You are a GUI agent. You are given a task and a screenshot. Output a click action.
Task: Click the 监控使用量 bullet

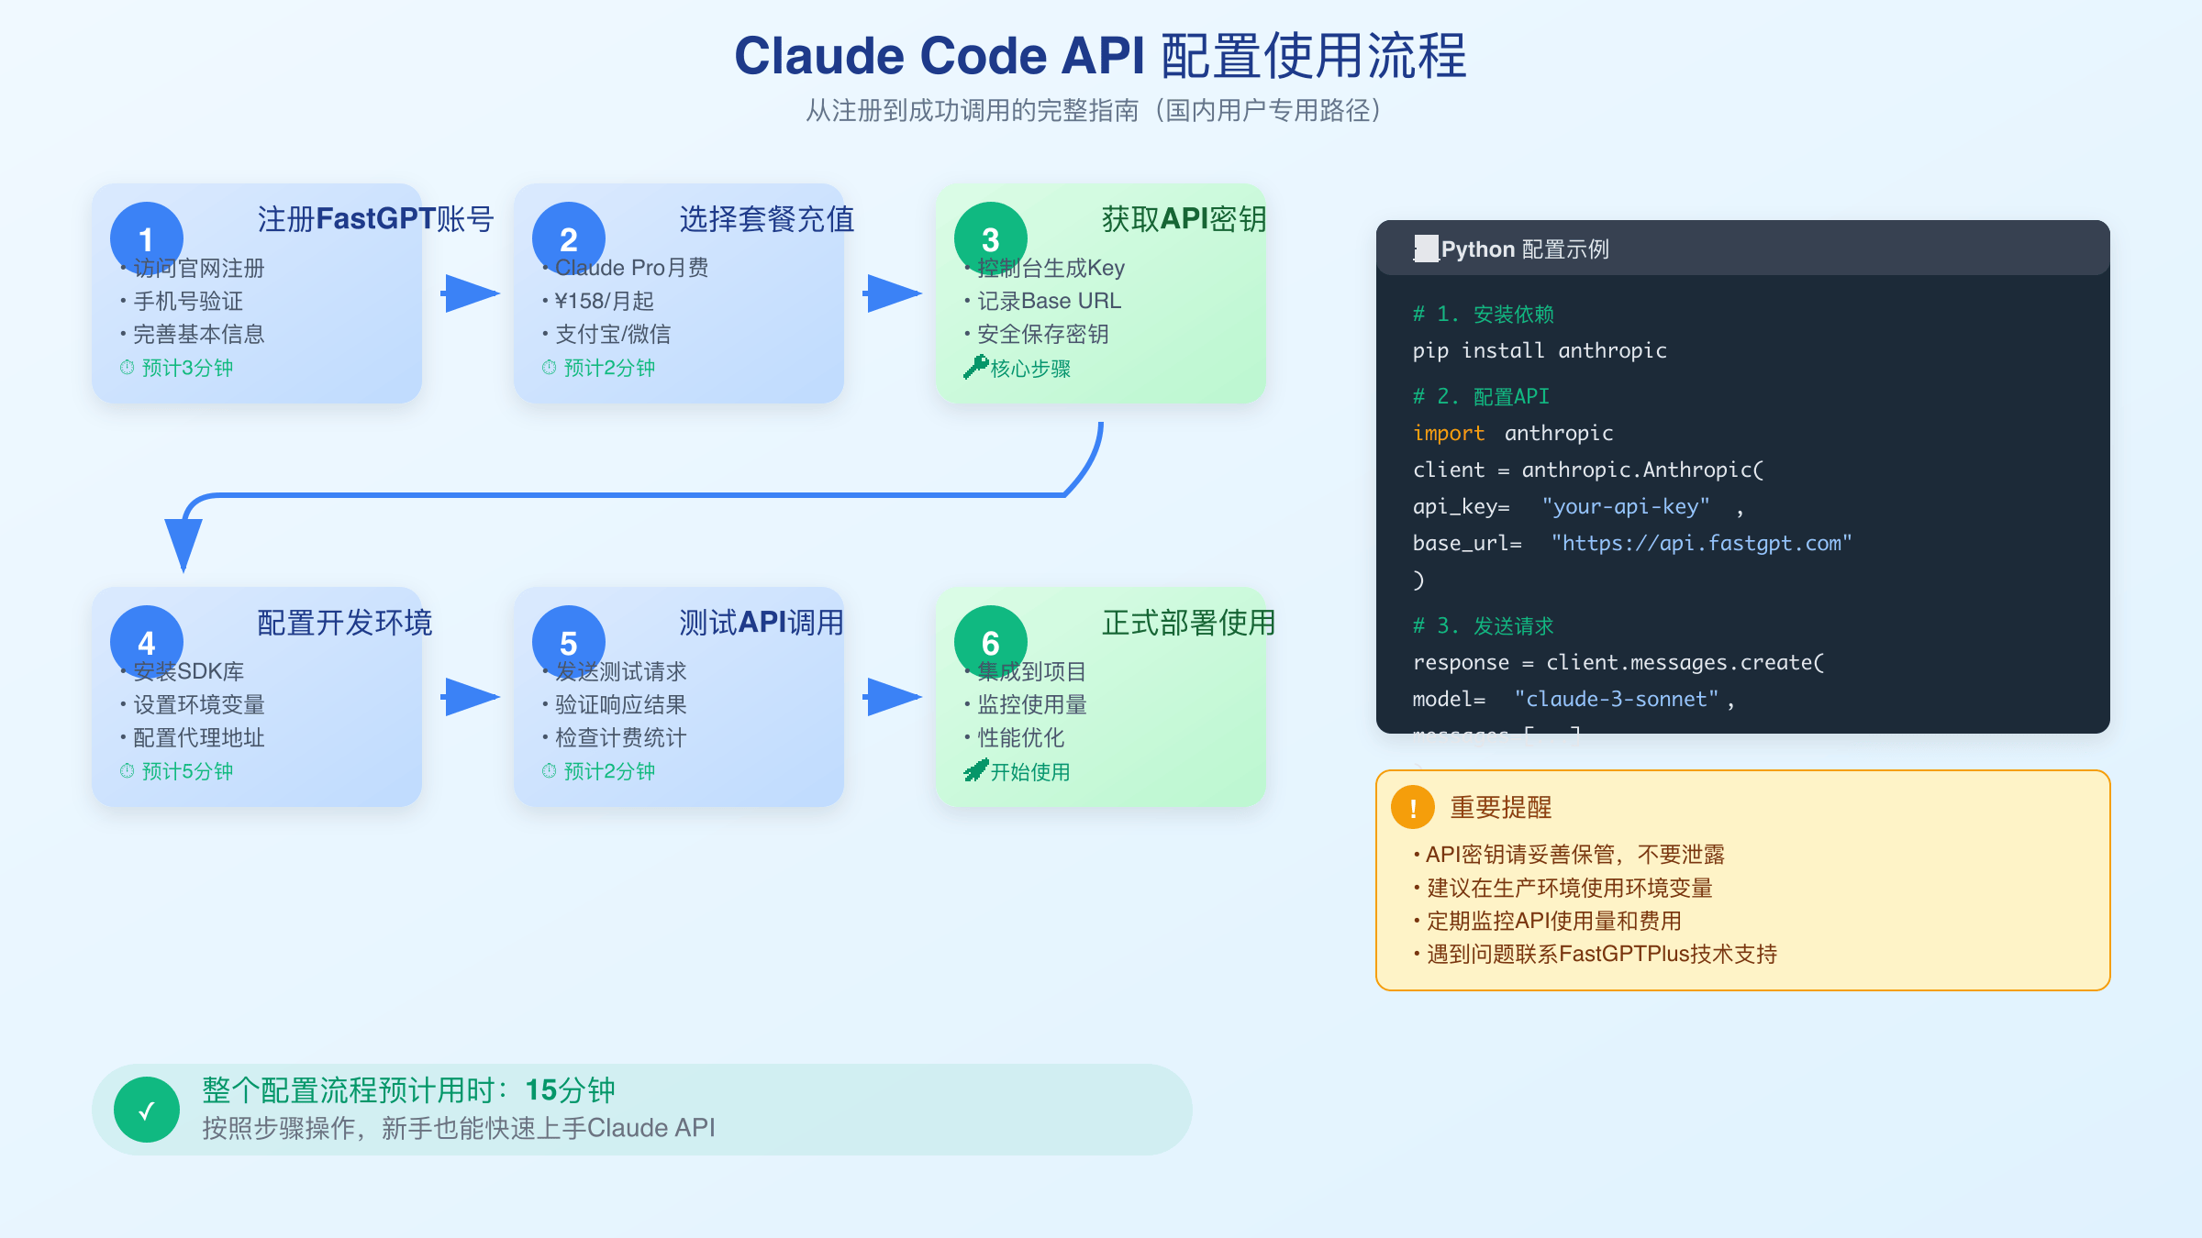[1025, 704]
